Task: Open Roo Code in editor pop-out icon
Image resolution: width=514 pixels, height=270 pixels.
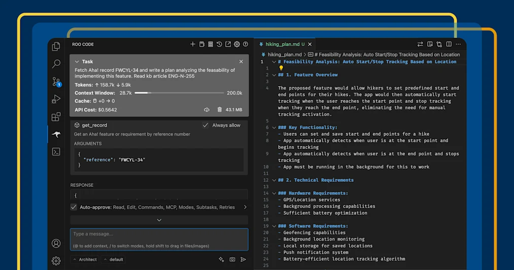Action: pyautogui.click(x=228, y=44)
